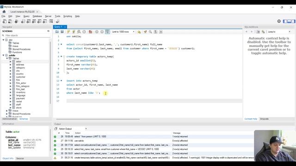The height and width of the screenshot is (166, 296).
Task: Click create new stored procedure icon
Action: coord(39,22)
